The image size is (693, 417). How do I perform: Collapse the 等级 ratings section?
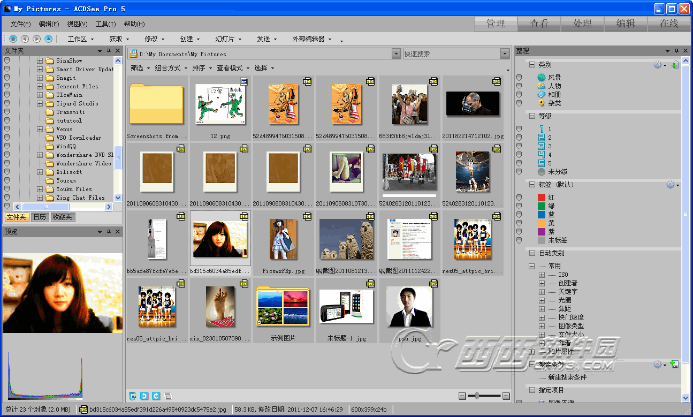coord(531,116)
